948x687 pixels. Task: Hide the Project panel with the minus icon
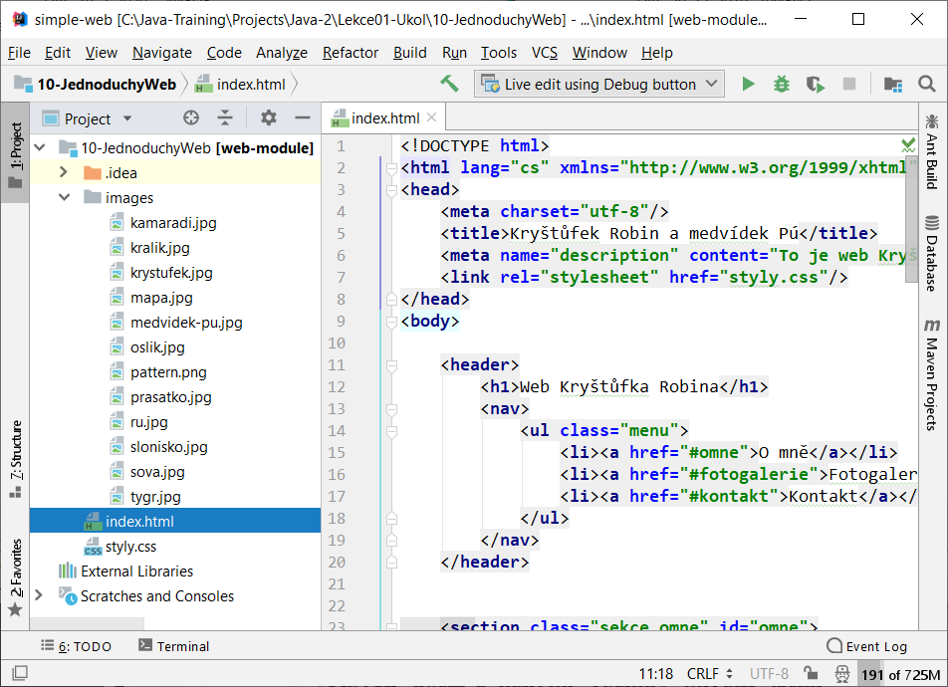click(304, 117)
